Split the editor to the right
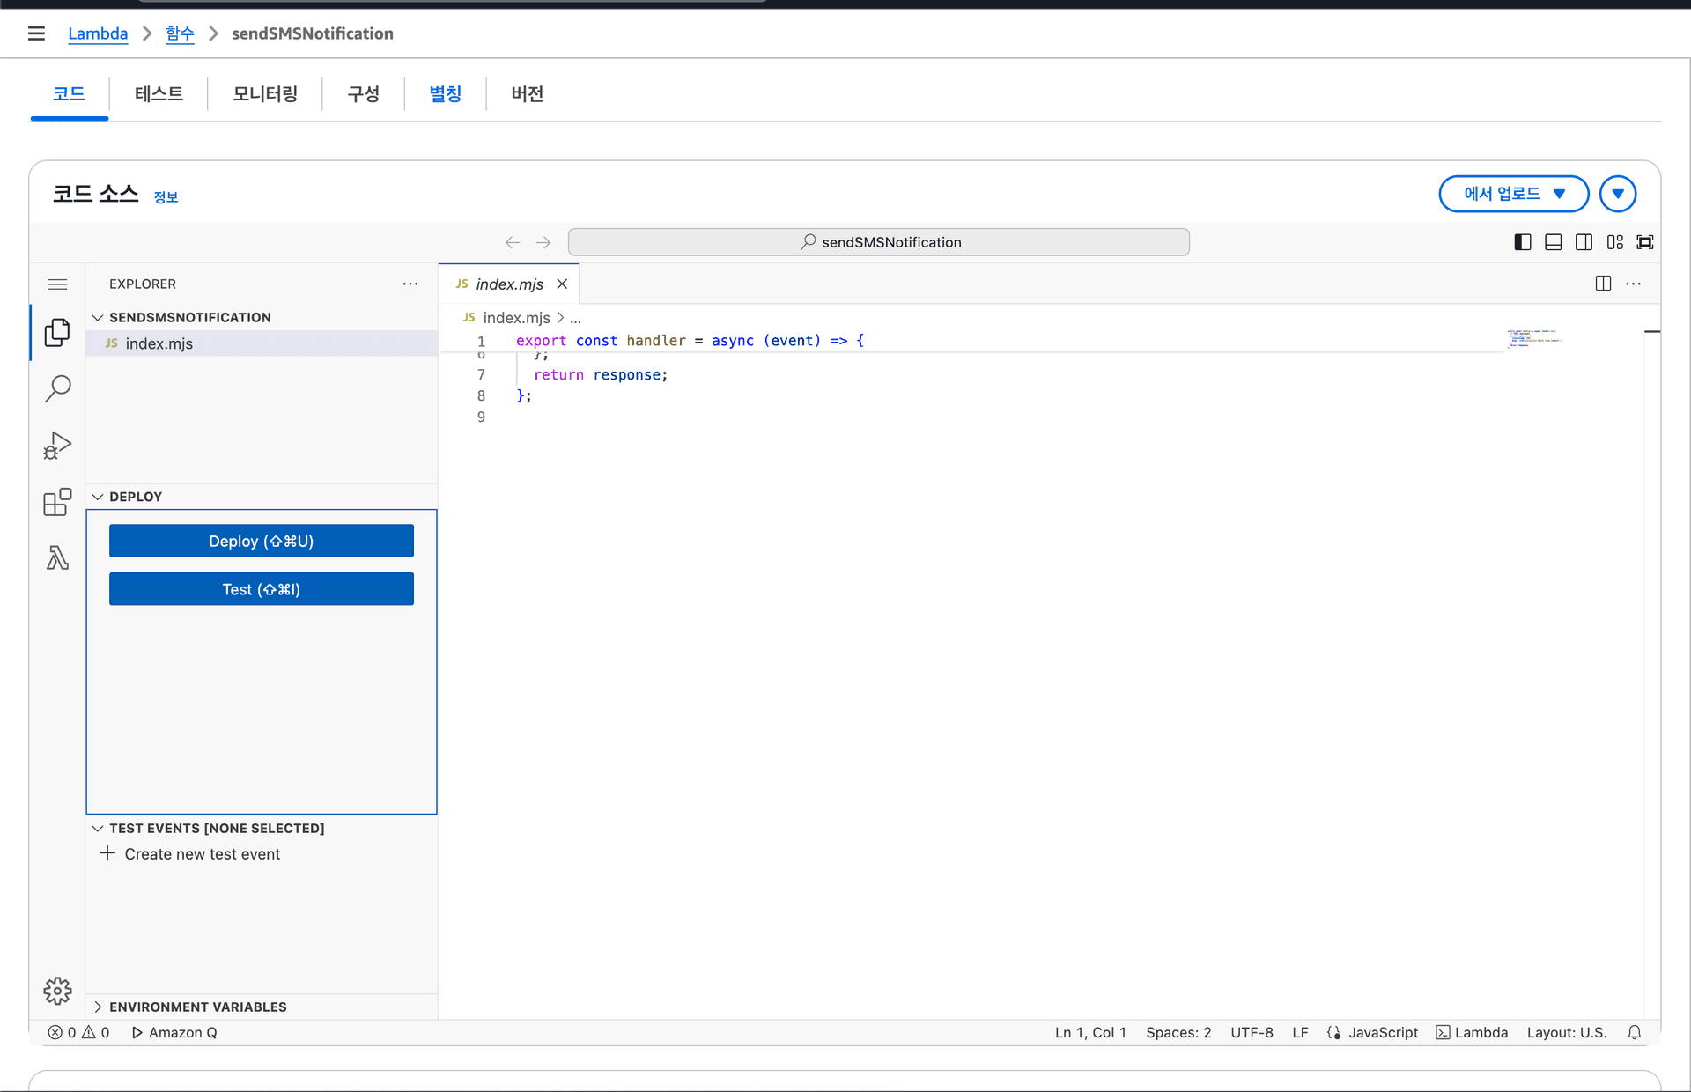The width and height of the screenshot is (1691, 1092). (1603, 284)
